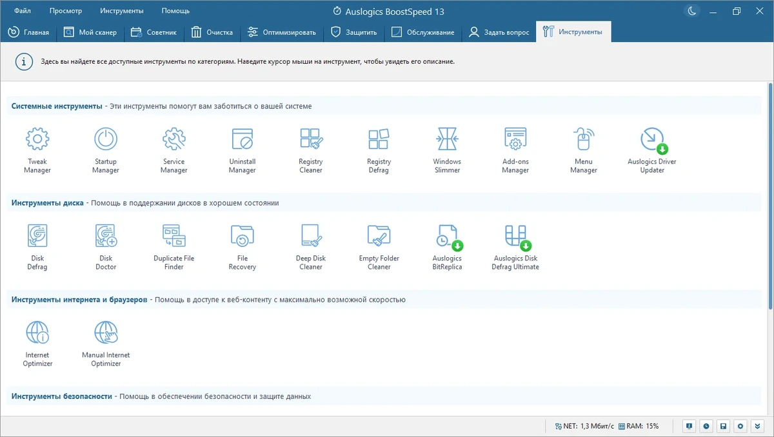
Task: Open Deep Disk Cleaner
Action: pos(311,248)
